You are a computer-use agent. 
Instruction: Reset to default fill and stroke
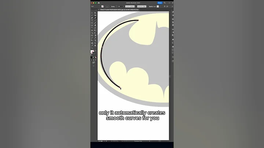coord(91,55)
